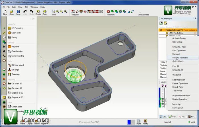The width and height of the screenshot is (199, 127).
Task: Open the Quick access dots menu
Action: (x=140, y=12)
